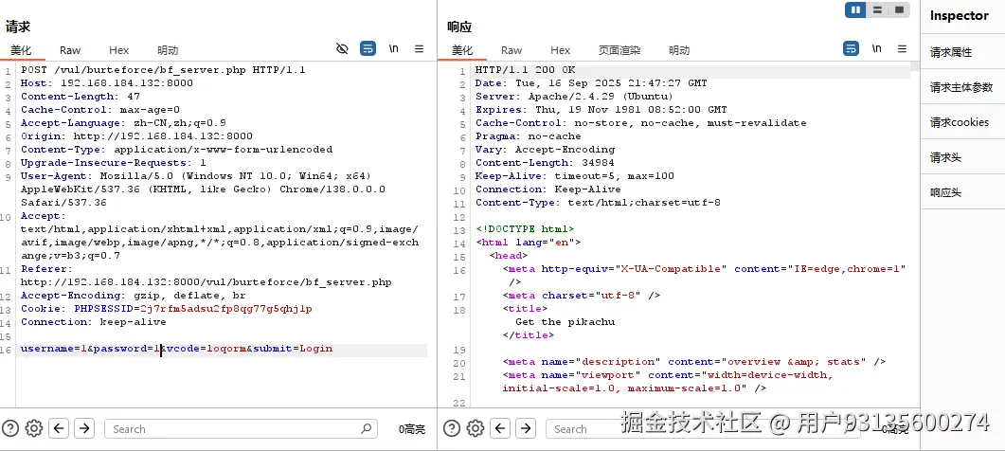1005x451 pixels.
Task: Open search settings gear under response panel
Action: tap(475, 428)
